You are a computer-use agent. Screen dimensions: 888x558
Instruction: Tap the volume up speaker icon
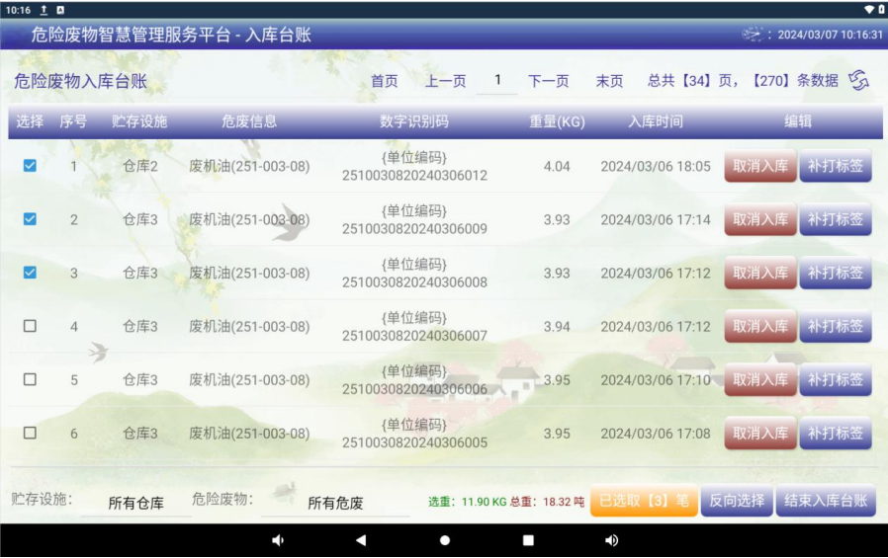[x=611, y=540]
